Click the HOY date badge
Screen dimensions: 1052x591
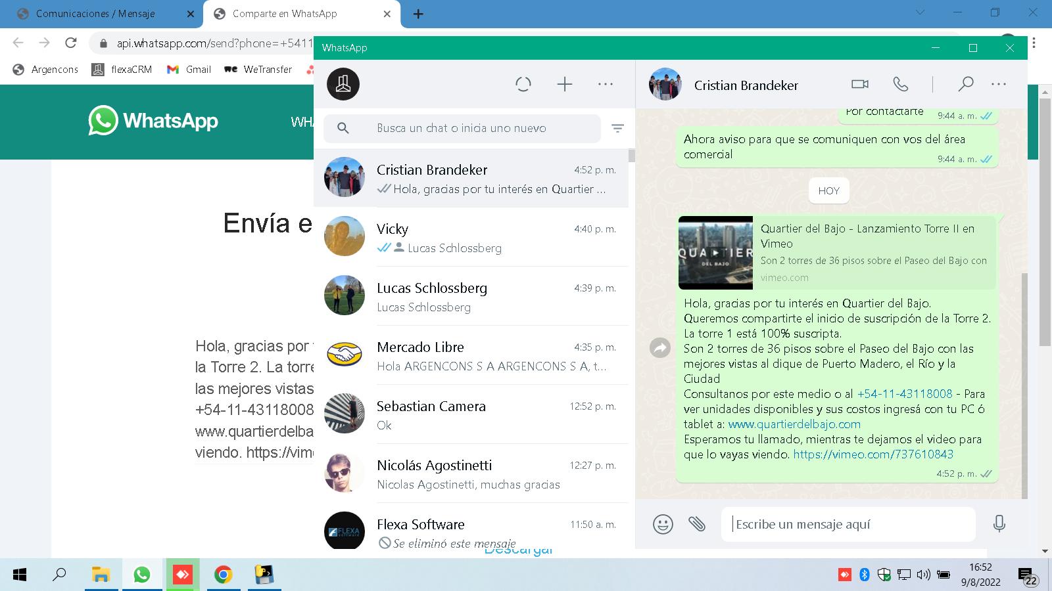pyautogui.click(x=828, y=191)
